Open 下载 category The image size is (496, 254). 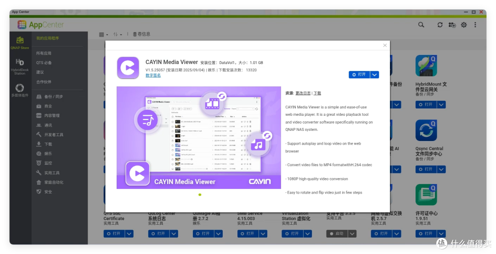click(44, 144)
